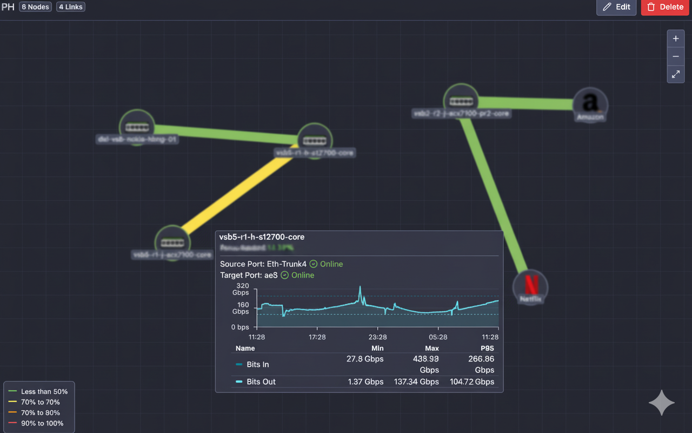The width and height of the screenshot is (692, 433).
Task: Zoom out with the minus button
Action: coord(676,56)
